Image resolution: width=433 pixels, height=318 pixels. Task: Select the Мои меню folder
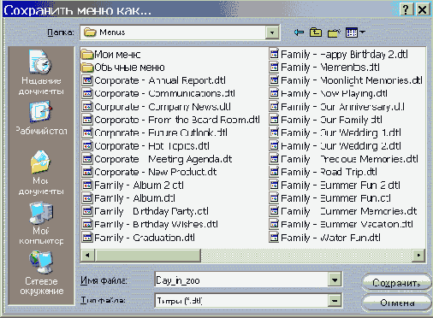[x=110, y=54]
